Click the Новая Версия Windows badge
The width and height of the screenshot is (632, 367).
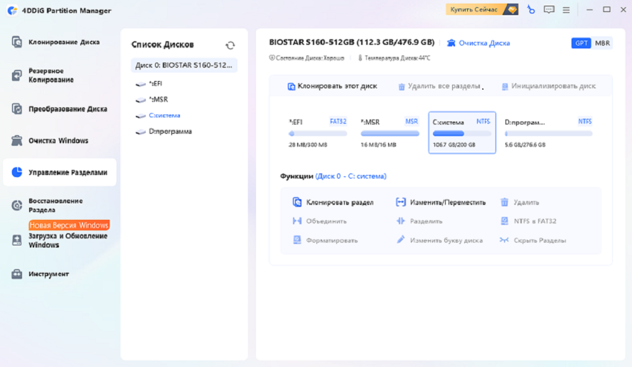[69, 225]
